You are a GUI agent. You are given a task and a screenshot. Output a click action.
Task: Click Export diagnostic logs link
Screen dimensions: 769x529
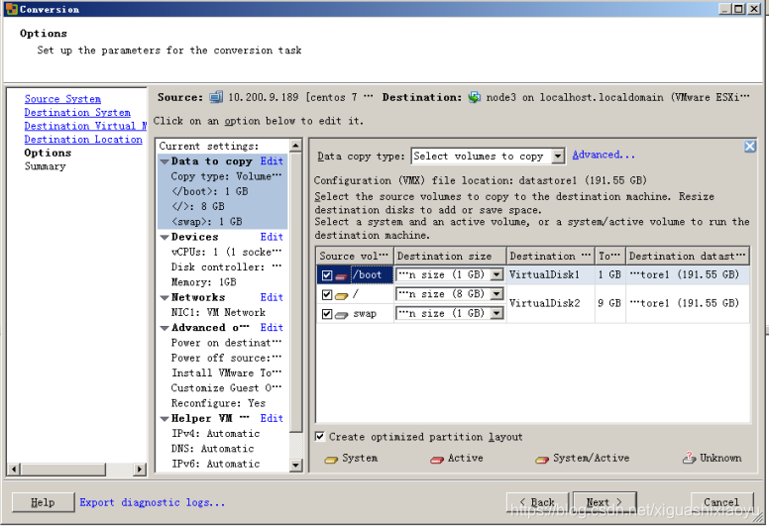pyautogui.click(x=152, y=502)
